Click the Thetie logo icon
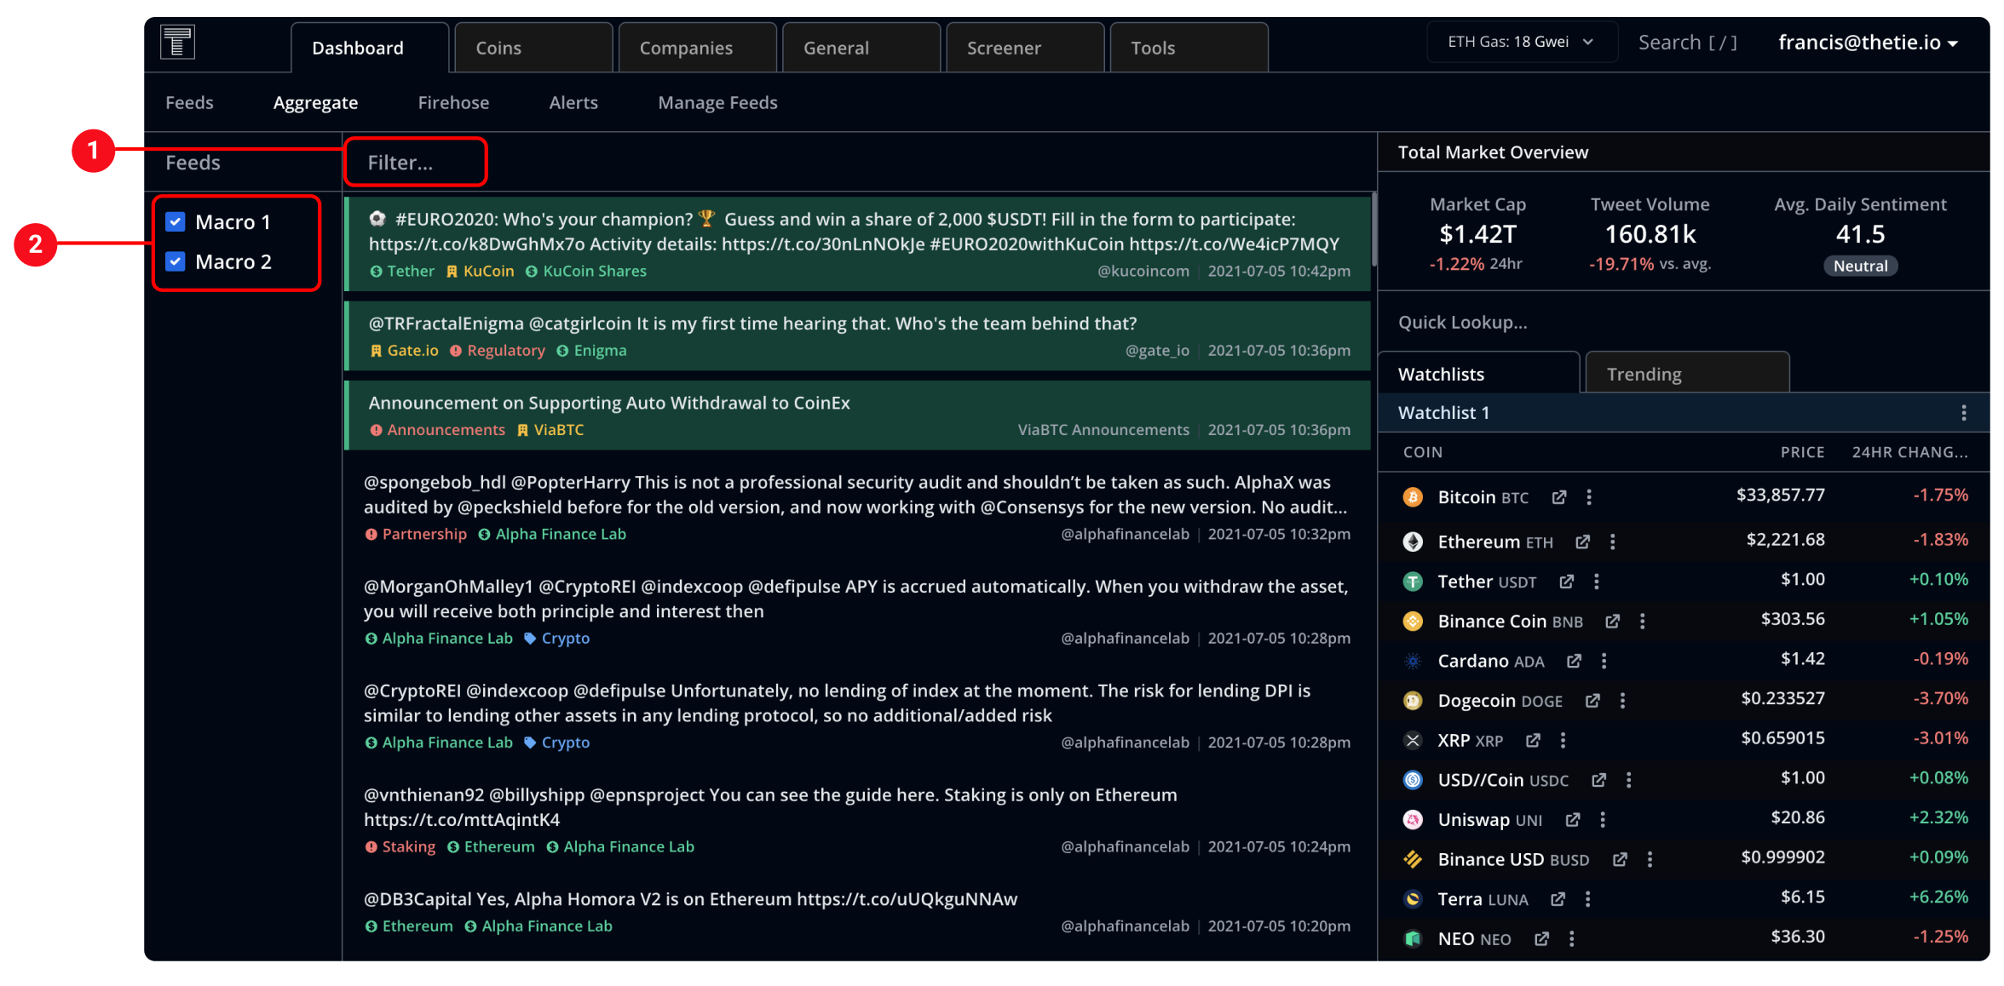2004x986 pixels. click(178, 42)
